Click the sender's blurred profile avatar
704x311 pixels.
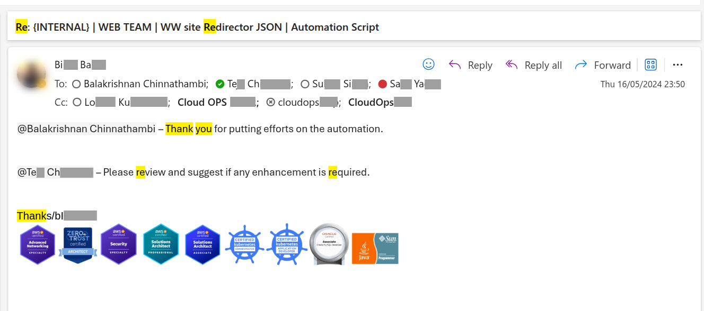(31, 74)
